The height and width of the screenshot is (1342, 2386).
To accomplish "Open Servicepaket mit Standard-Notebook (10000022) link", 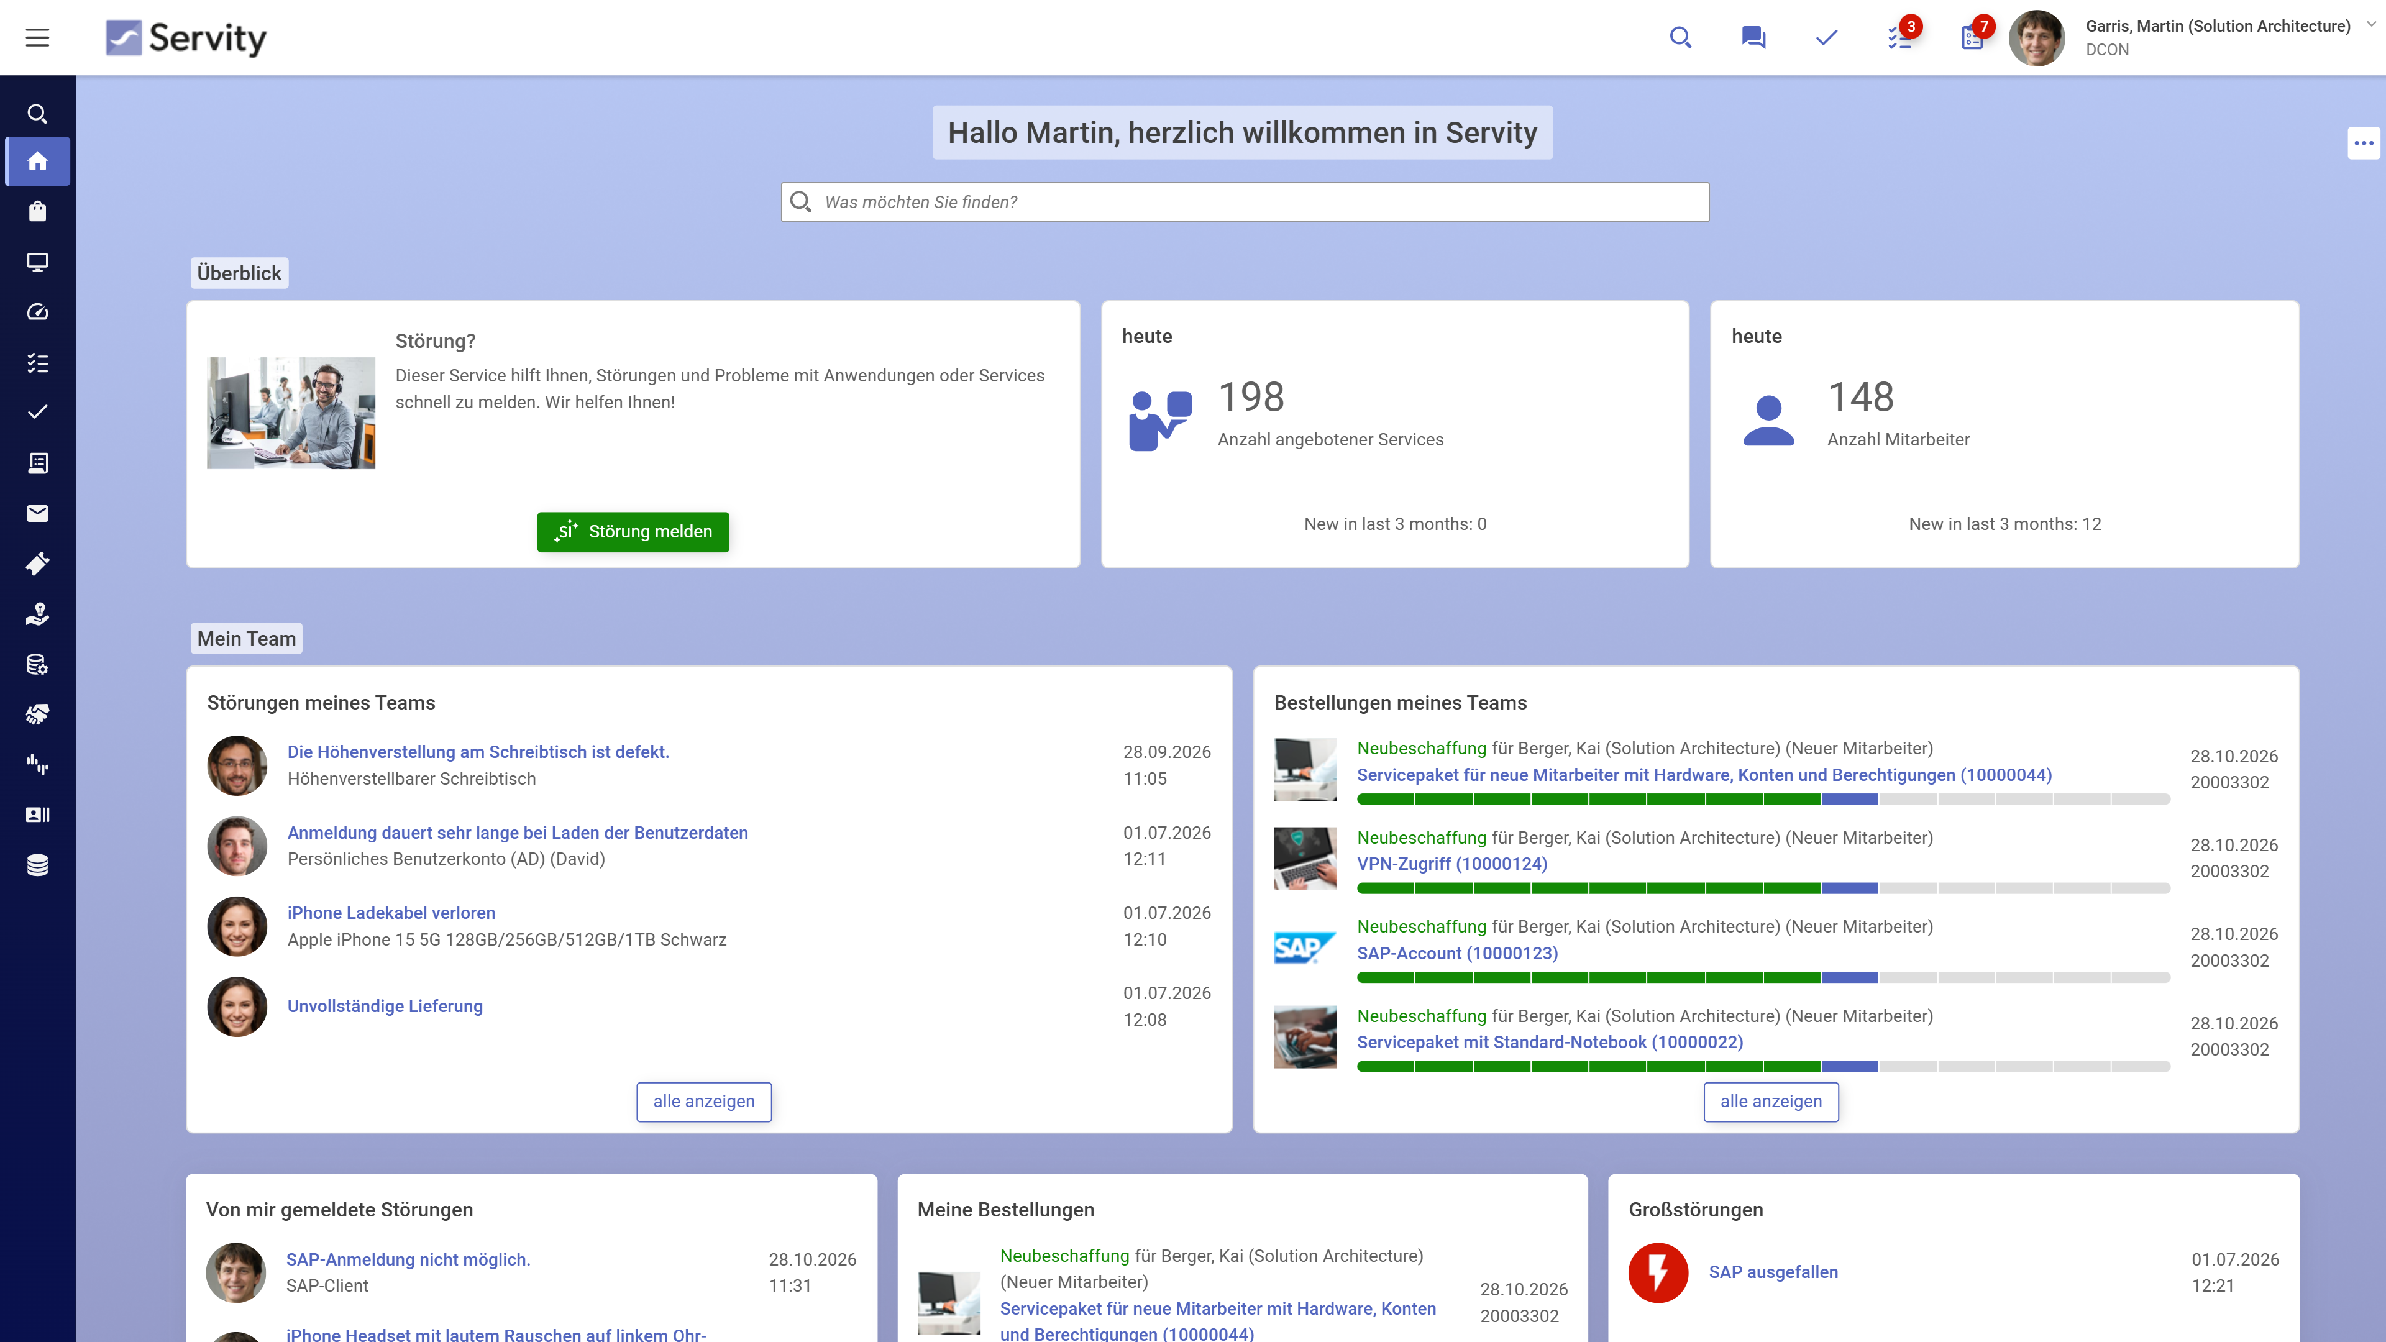I will [1550, 1042].
